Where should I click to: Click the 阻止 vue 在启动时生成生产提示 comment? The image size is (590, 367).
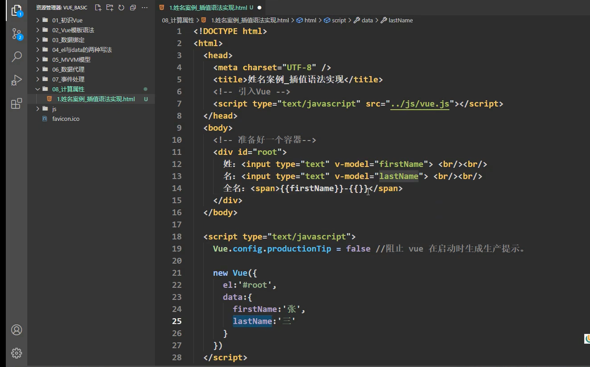tap(451, 249)
